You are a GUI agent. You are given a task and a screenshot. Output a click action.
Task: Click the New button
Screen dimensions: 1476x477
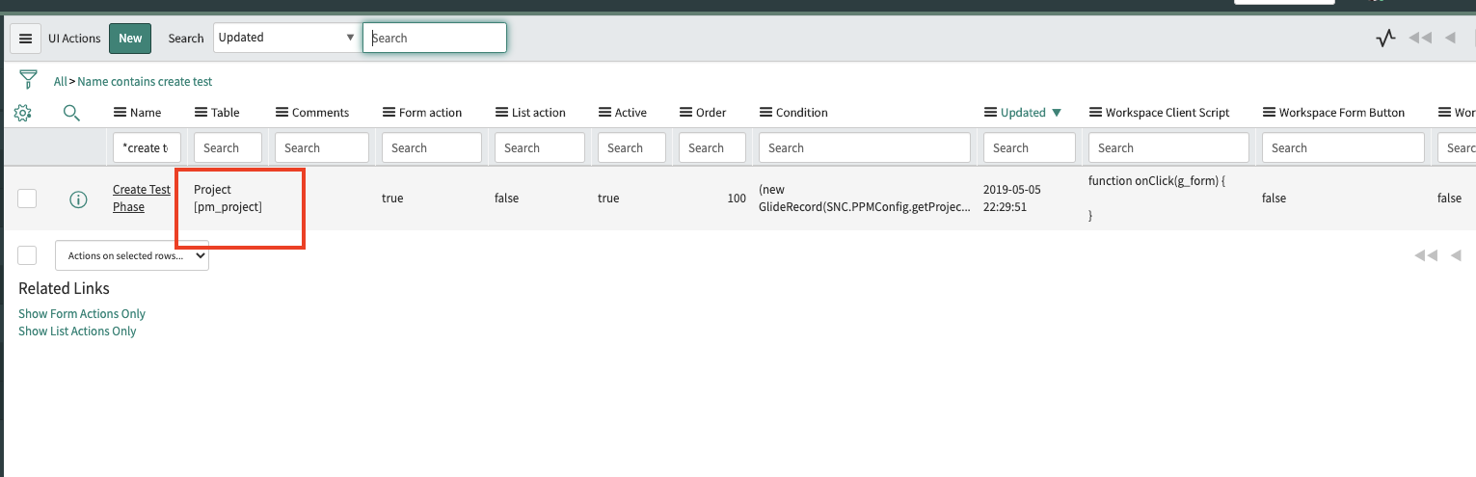click(x=130, y=39)
